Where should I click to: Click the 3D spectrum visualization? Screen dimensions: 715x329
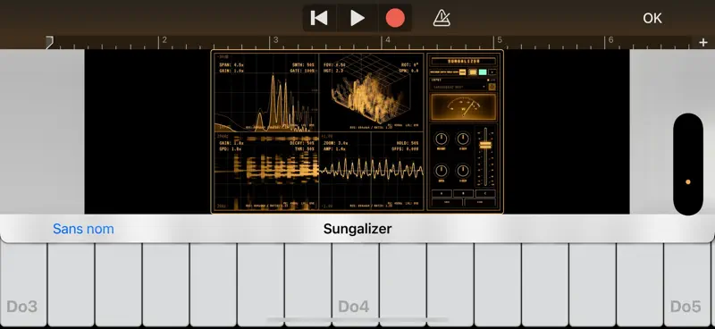coord(370,94)
